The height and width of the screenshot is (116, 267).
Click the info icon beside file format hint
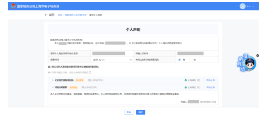click(x=90, y=72)
